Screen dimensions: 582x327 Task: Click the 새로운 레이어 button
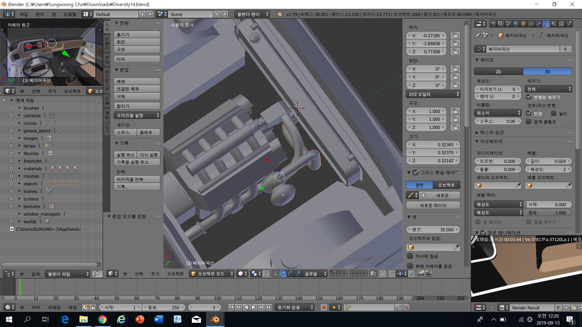pyautogui.click(x=433, y=205)
